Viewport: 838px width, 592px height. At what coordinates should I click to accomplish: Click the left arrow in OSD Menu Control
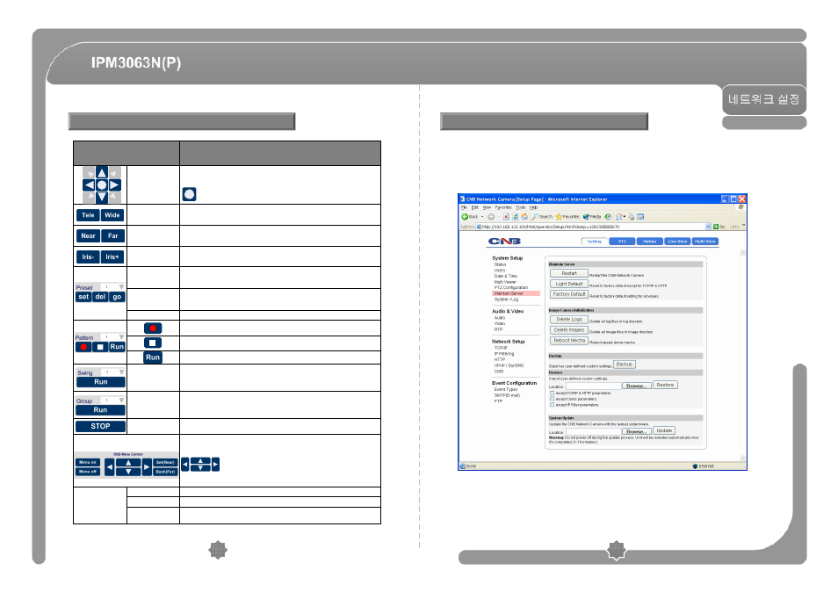coord(110,467)
